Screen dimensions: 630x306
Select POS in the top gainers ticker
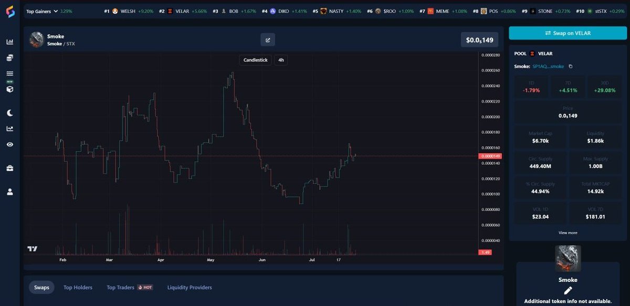493,11
